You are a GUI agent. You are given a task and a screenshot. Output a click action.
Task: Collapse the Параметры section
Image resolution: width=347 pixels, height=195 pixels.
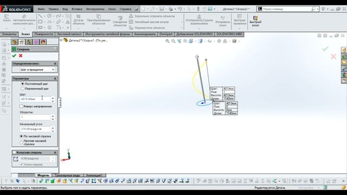point(55,79)
